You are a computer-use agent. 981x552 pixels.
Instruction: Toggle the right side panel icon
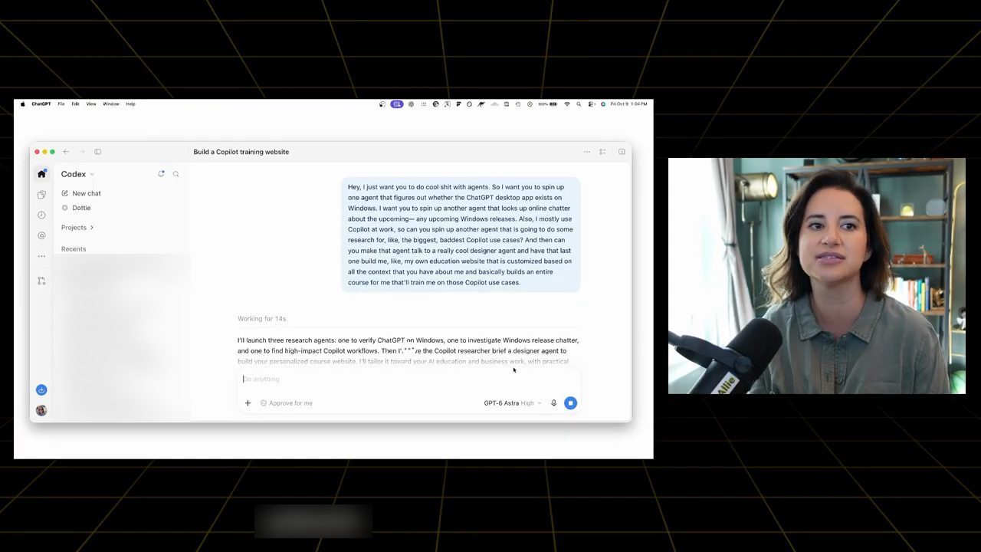pos(622,152)
